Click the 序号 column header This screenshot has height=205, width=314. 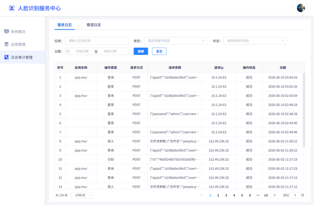60,67
